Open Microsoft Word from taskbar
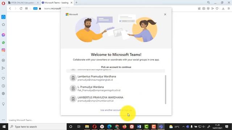 (139, 127)
